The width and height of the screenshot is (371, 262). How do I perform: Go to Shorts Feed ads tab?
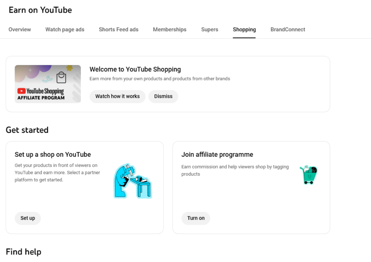119,30
